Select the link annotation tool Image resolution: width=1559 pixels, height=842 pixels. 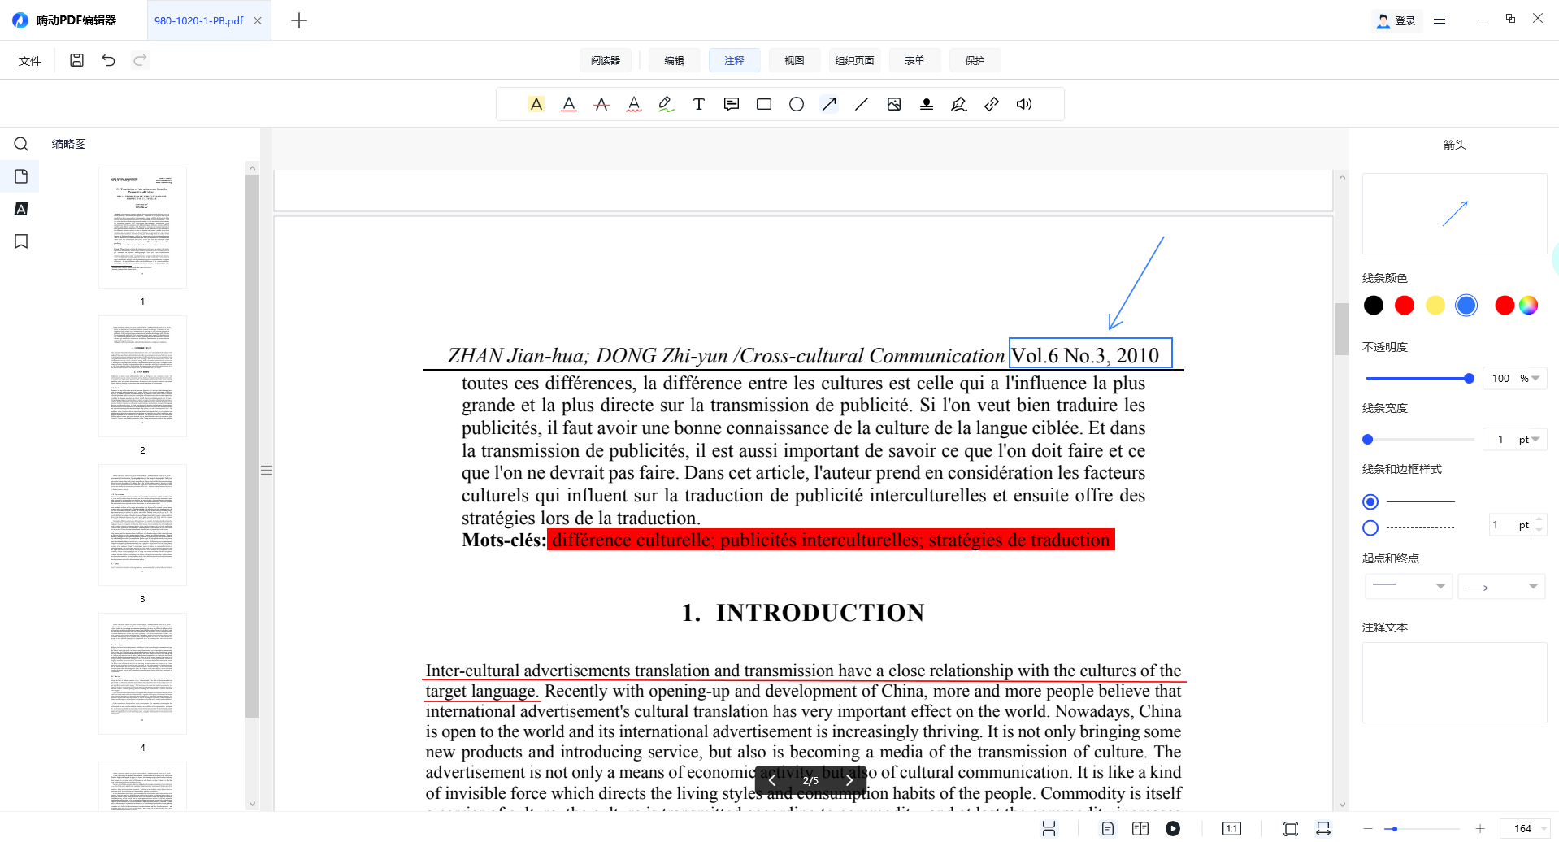click(x=992, y=104)
